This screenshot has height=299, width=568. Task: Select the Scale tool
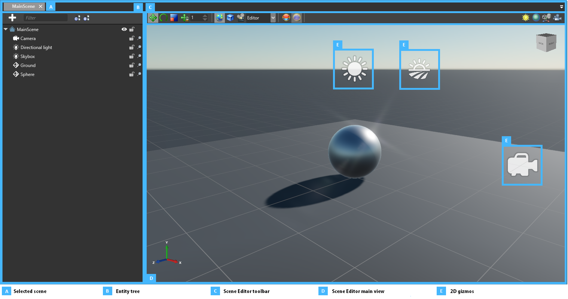(x=173, y=18)
